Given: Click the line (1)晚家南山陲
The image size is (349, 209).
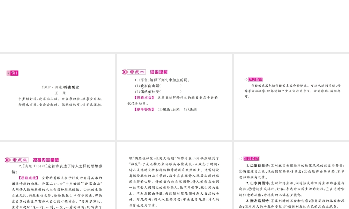Looking at the screenshot, I should pos(158,86).
